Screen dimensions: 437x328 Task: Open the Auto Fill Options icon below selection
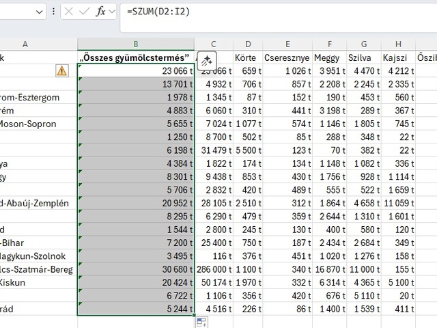[201, 322]
